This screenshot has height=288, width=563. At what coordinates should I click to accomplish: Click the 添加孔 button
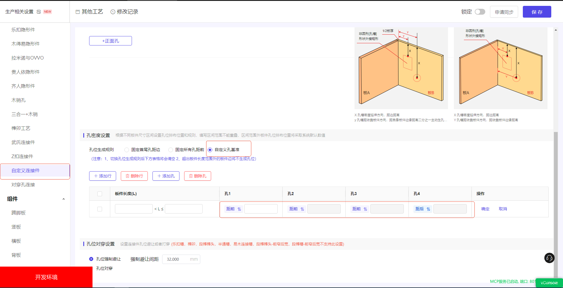[x=166, y=176]
